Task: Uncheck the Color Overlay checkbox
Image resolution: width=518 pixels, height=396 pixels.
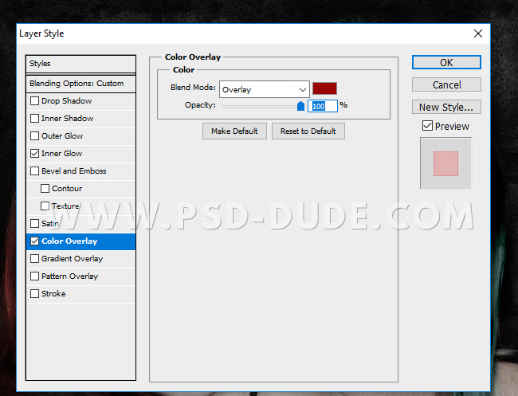Action: tap(35, 241)
